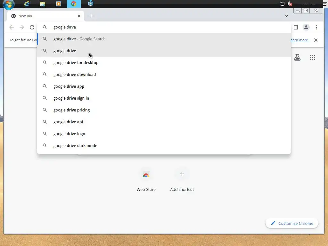Go back with the back arrow
The width and height of the screenshot is (328, 246).
click(x=12, y=27)
